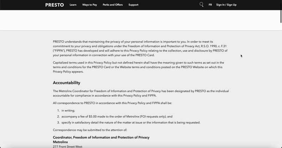This screenshot has height=148, width=282.
Task: Open Perks and Offers menu
Action: click(113, 5)
